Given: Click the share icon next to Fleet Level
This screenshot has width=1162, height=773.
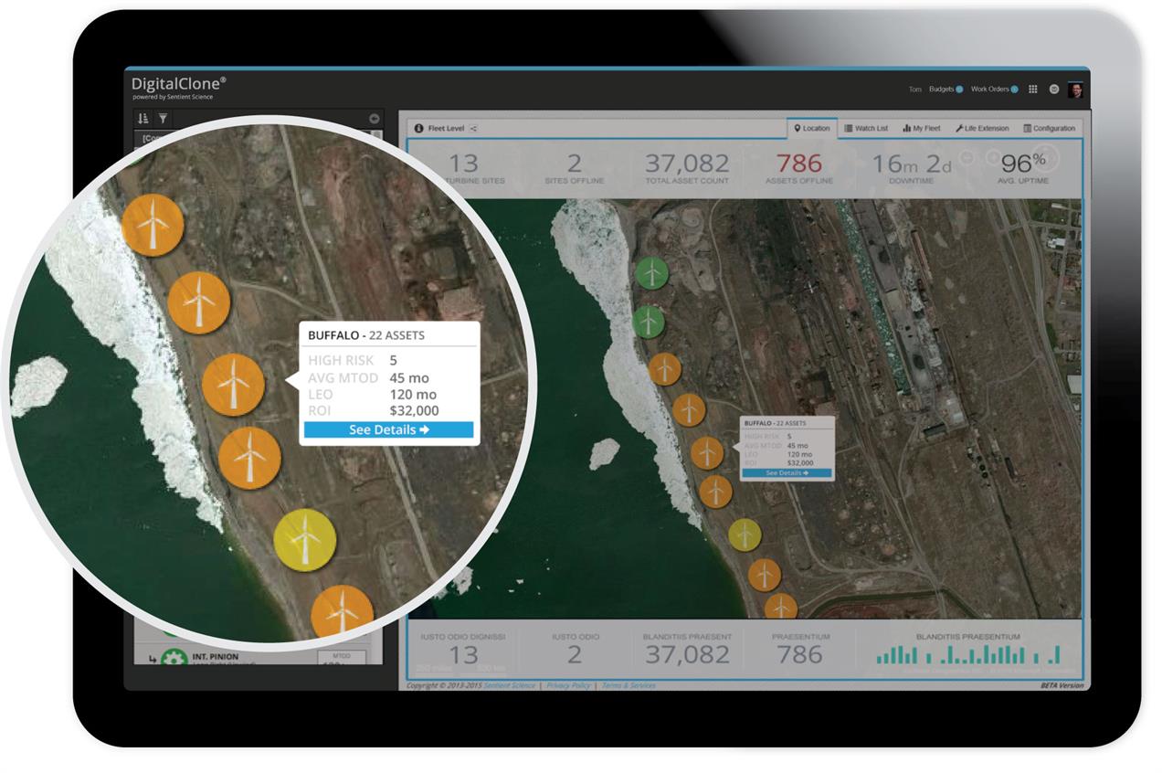Looking at the screenshot, I should [x=473, y=129].
